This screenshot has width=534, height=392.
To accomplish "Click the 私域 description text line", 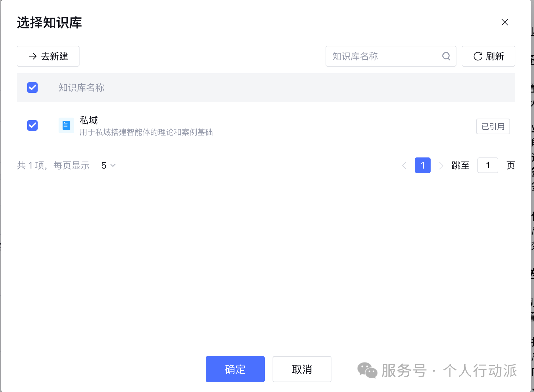I will pos(146,132).
